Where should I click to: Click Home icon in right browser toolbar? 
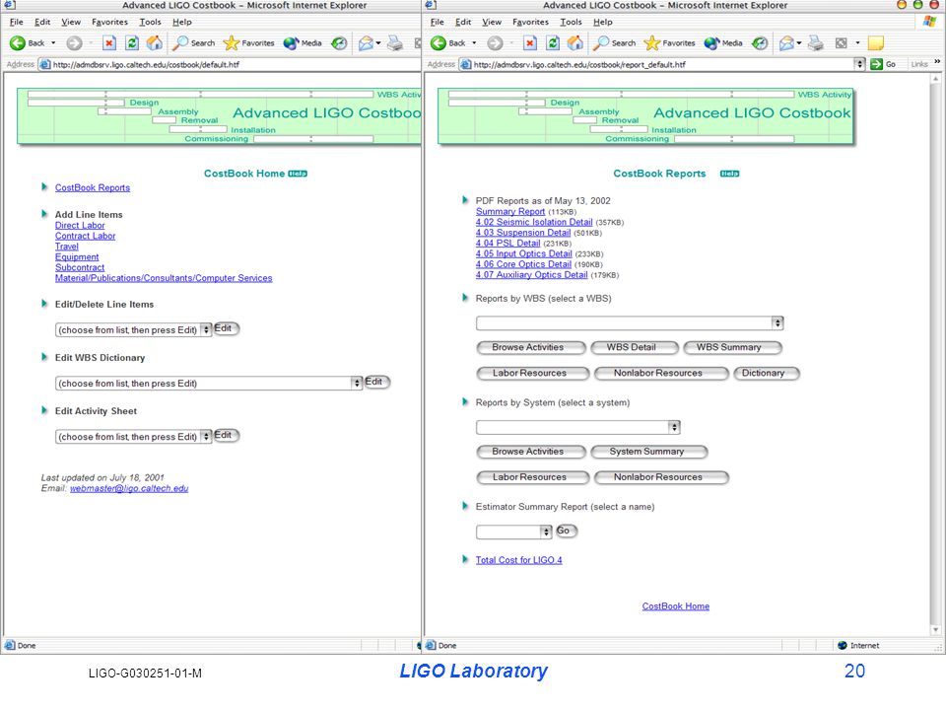[575, 42]
